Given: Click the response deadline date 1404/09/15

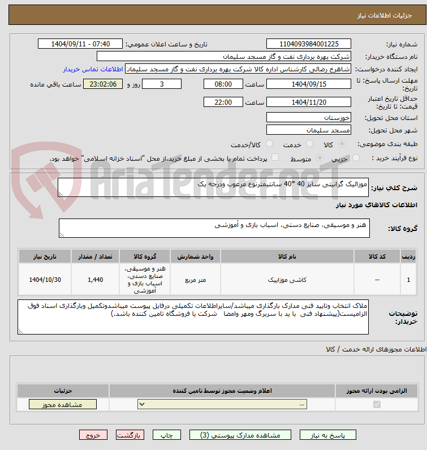Looking at the screenshot, I should [309, 84].
